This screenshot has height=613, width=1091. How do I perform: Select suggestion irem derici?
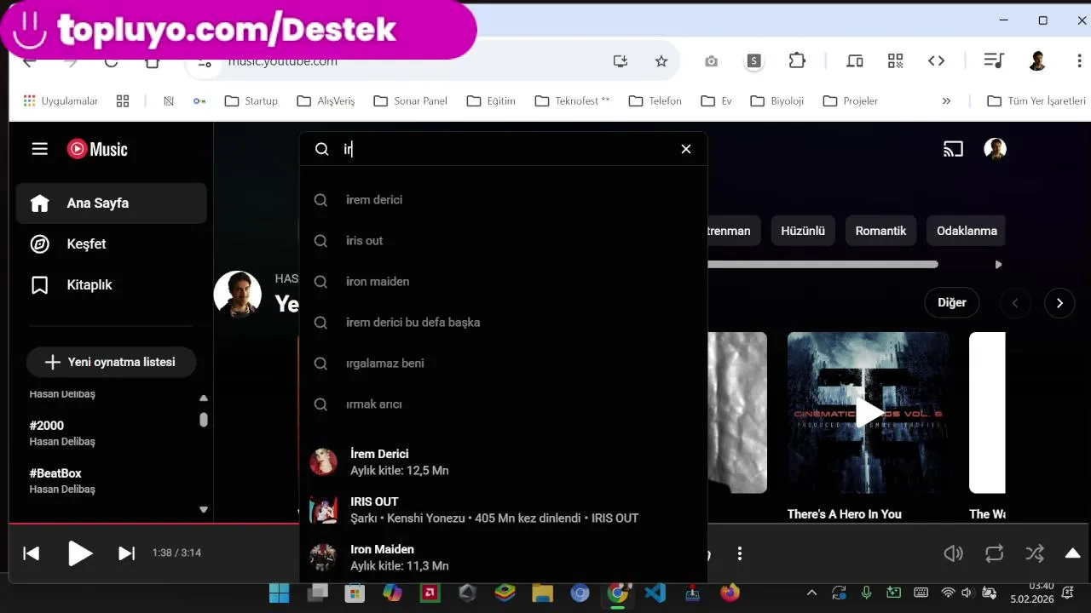(503, 200)
